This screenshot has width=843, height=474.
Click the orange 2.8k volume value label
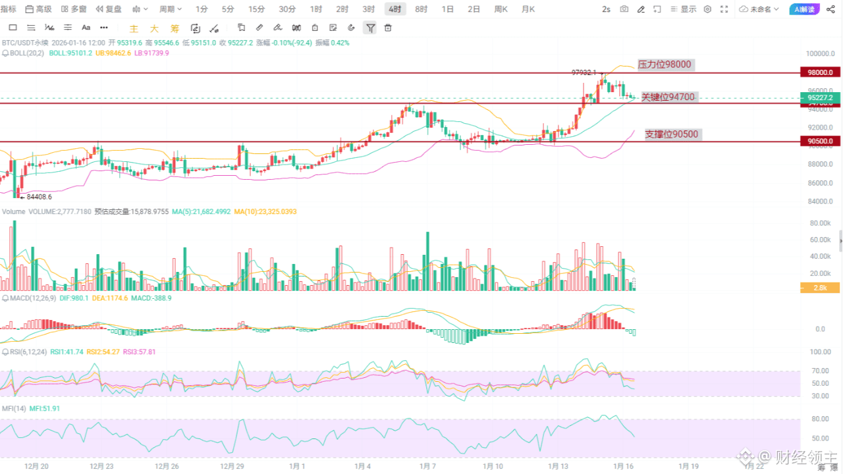point(819,287)
